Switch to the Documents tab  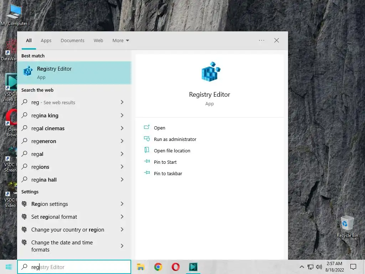coord(72,41)
